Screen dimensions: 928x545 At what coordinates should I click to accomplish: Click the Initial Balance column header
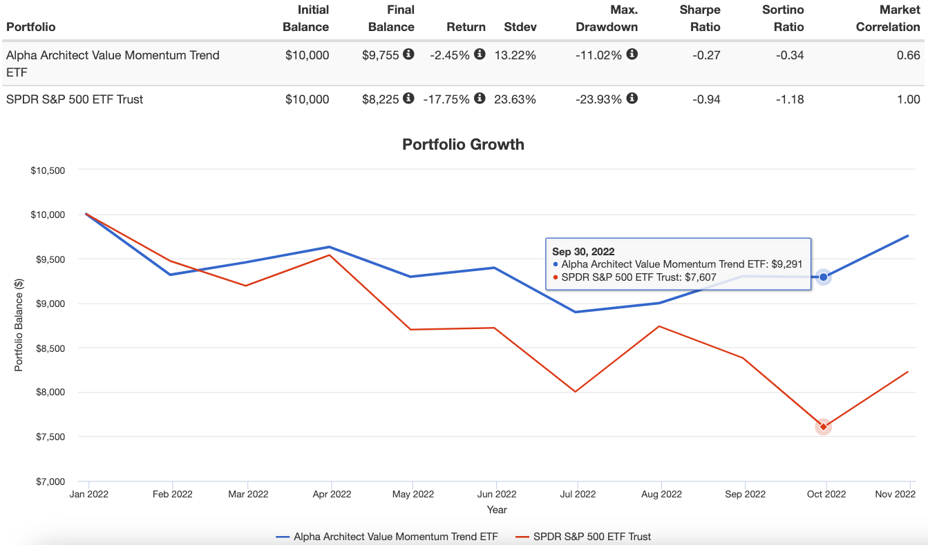pyautogui.click(x=307, y=19)
